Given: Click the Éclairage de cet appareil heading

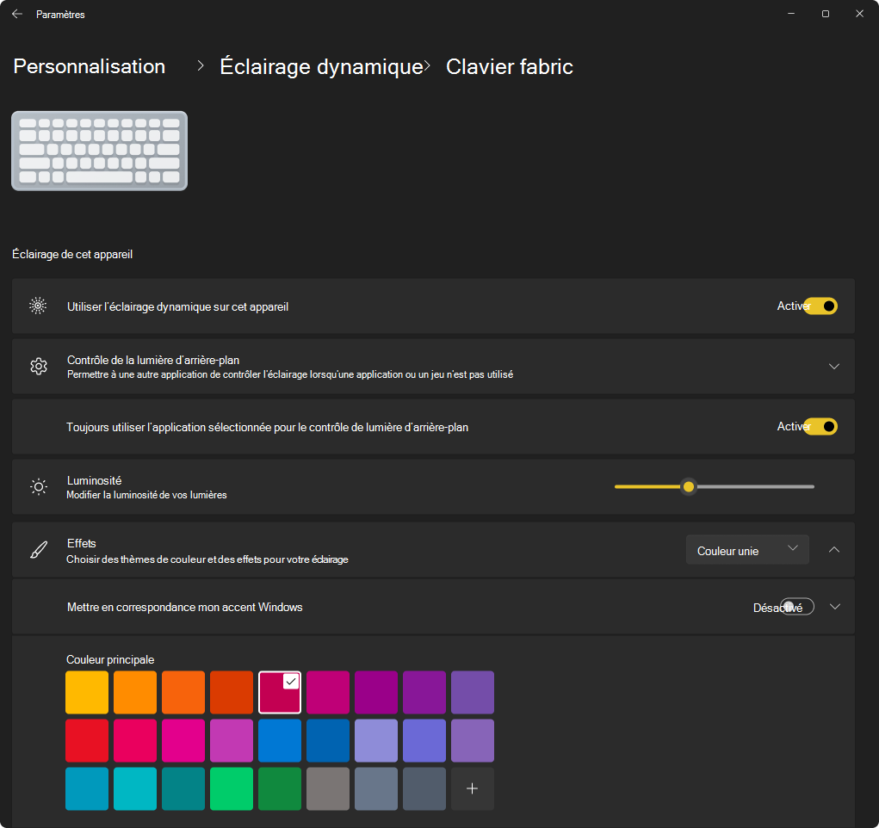Looking at the screenshot, I should [x=72, y=254].
